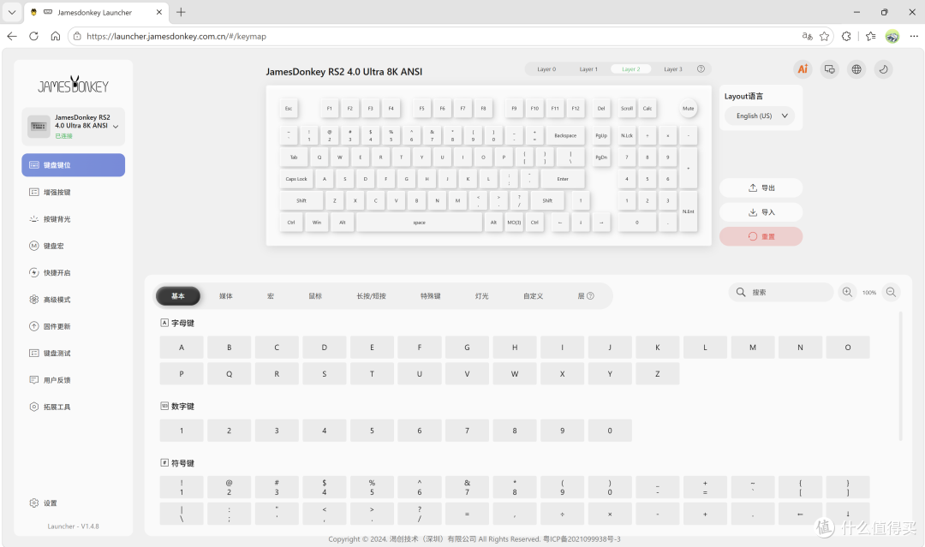The image size is (925, 547).
Task: Select the Esc key on keyboard layout
Action: pos(289,109)
